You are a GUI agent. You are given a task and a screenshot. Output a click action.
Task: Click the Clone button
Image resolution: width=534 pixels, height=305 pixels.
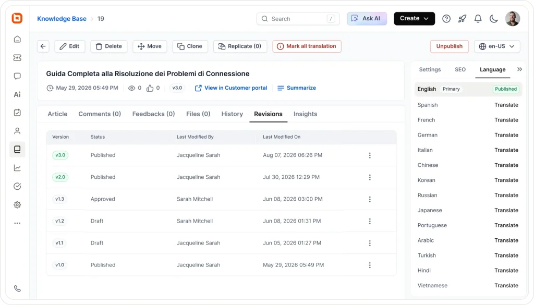point(190,46)
